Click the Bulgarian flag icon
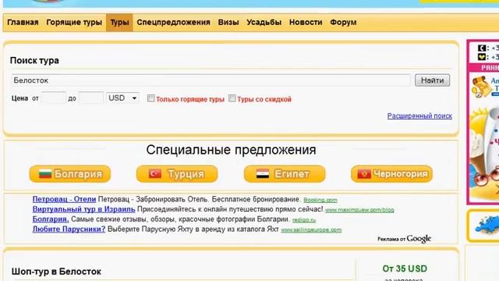 coord(45,174)
